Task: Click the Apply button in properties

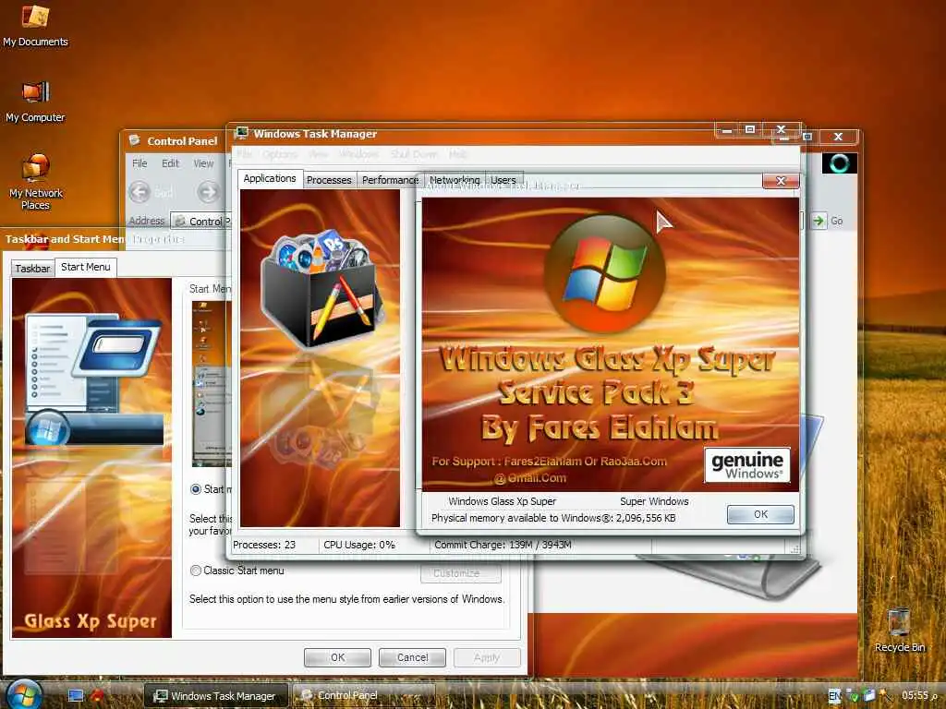Action: (x=486, y=657)
